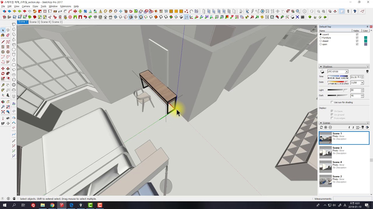This screenshot has width=373, height=209.
Task: Choose the Zoom magnifier tool
Action: (3, 107)
